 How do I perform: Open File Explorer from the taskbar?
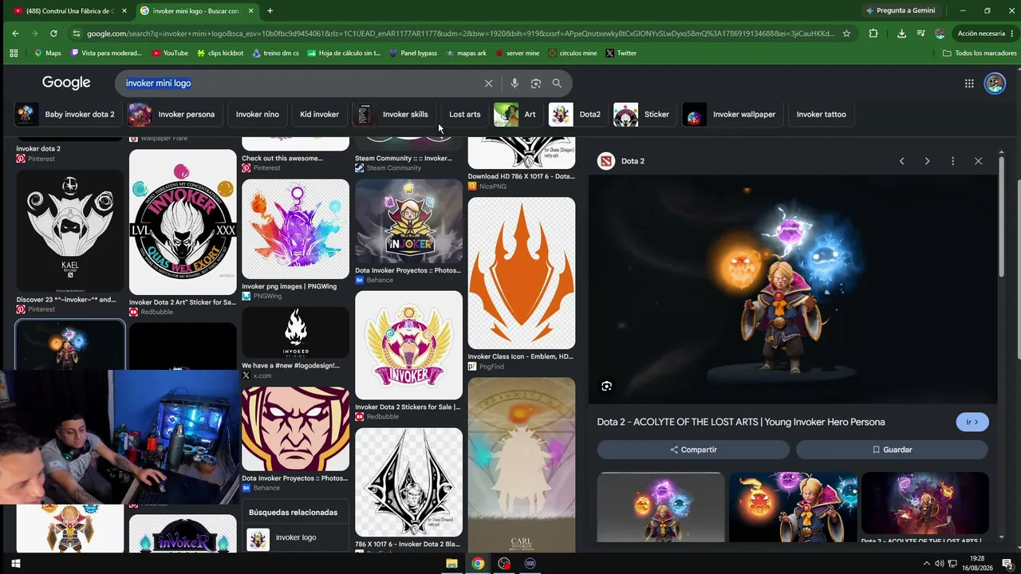451,564
